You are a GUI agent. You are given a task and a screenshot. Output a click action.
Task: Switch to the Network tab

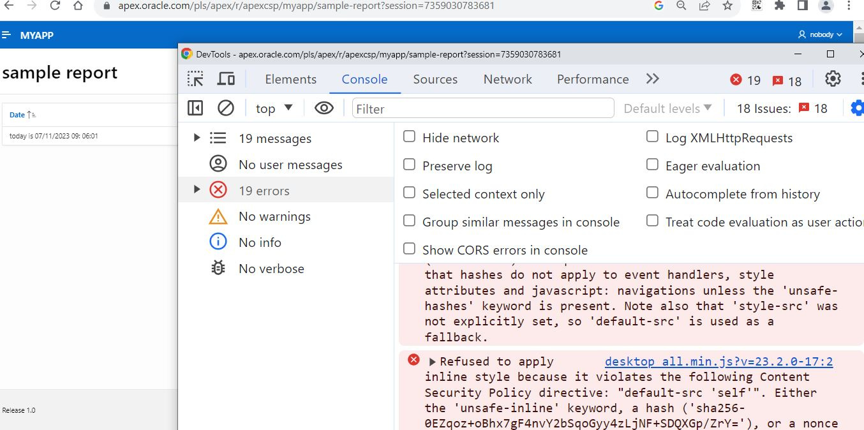pyautogui.click(x=507, y=79)
